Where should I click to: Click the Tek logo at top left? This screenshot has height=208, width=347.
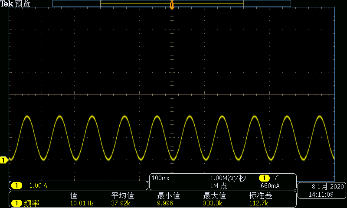7,3
